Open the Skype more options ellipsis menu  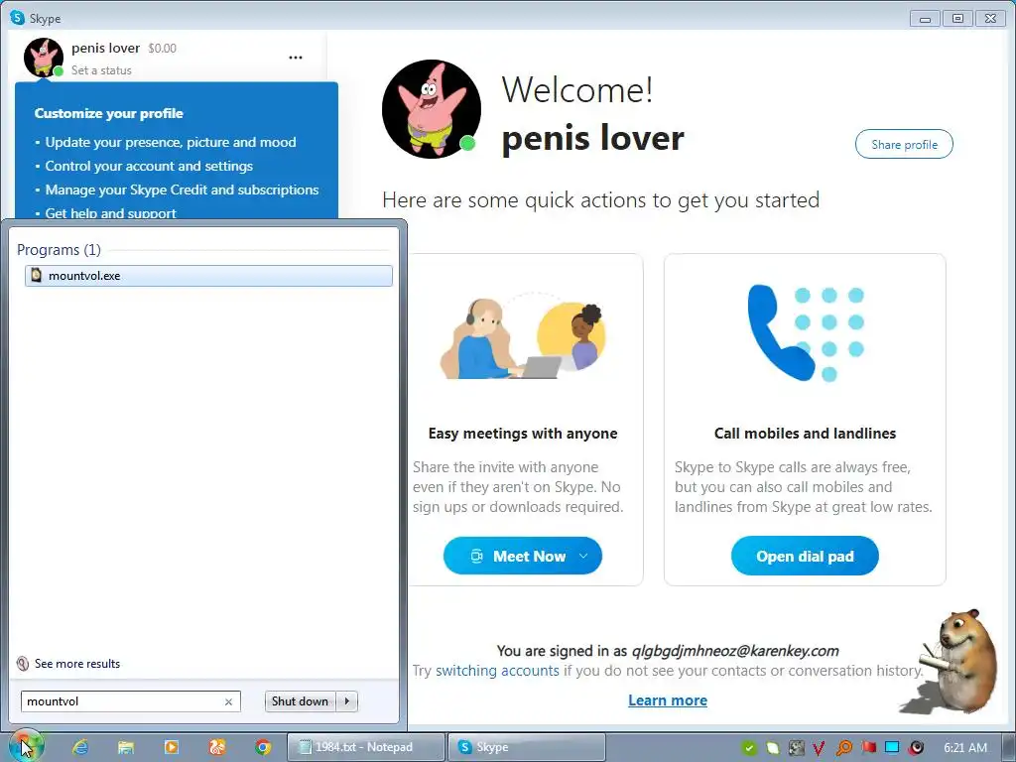(296, 57)
